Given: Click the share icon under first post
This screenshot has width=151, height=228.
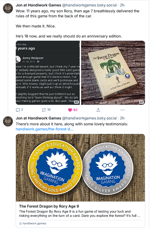Looking at the screenshot, I should pyautogui.click(x=98, y=110).
